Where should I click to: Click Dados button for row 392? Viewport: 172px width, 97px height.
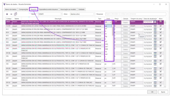[125, 65]
